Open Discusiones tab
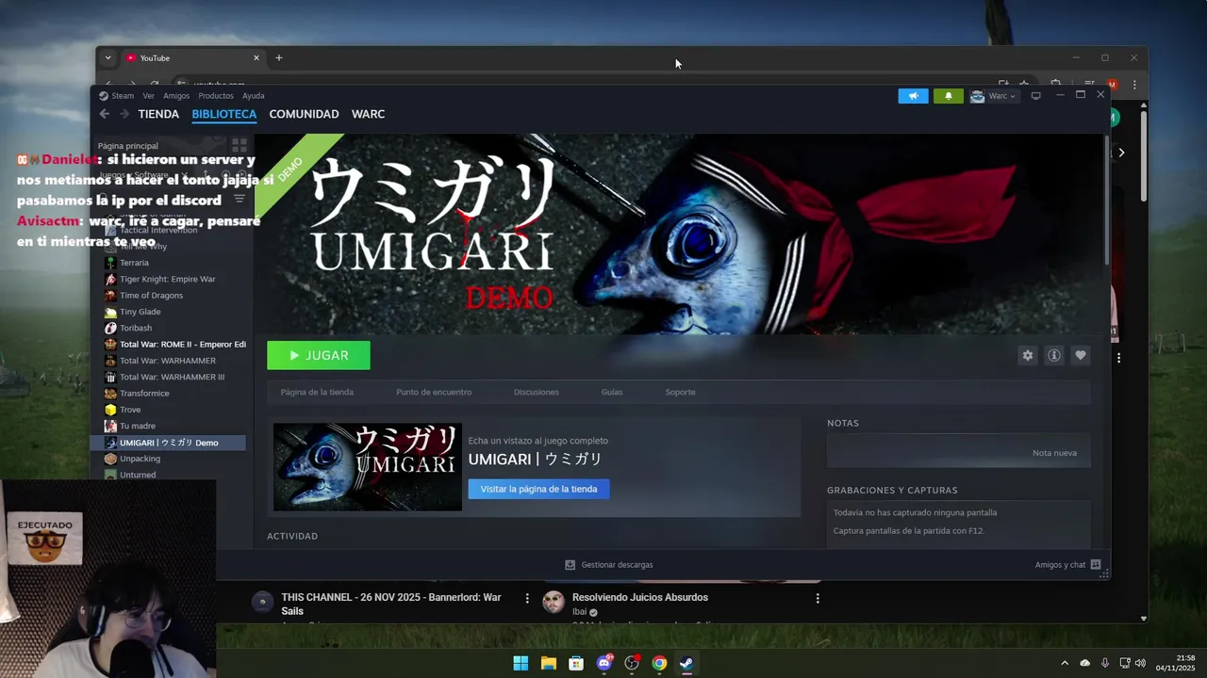Viewport: 1207px width, 678px height. tap(537, 392)
